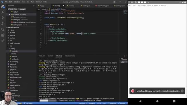Select the node terminal entry

click(124, 59)
